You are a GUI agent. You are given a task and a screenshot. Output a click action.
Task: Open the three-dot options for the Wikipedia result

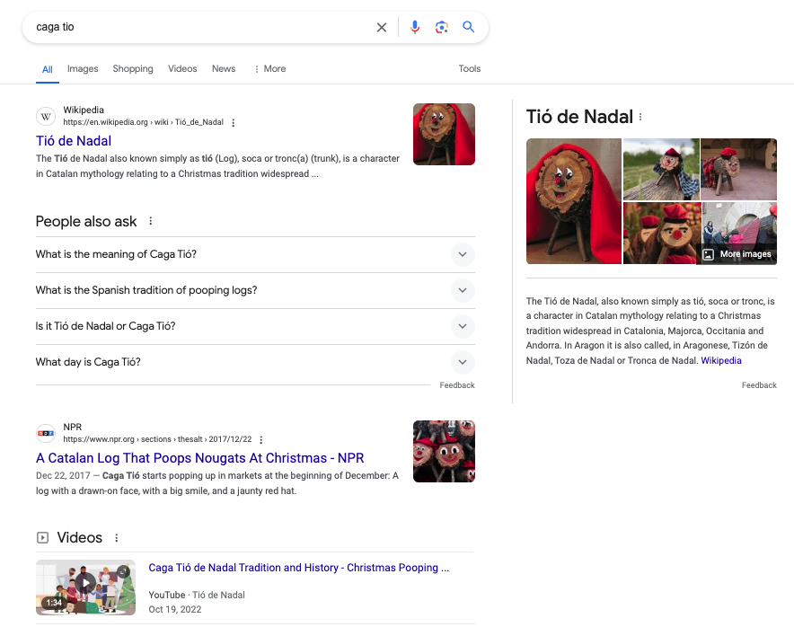coord(232,122)
